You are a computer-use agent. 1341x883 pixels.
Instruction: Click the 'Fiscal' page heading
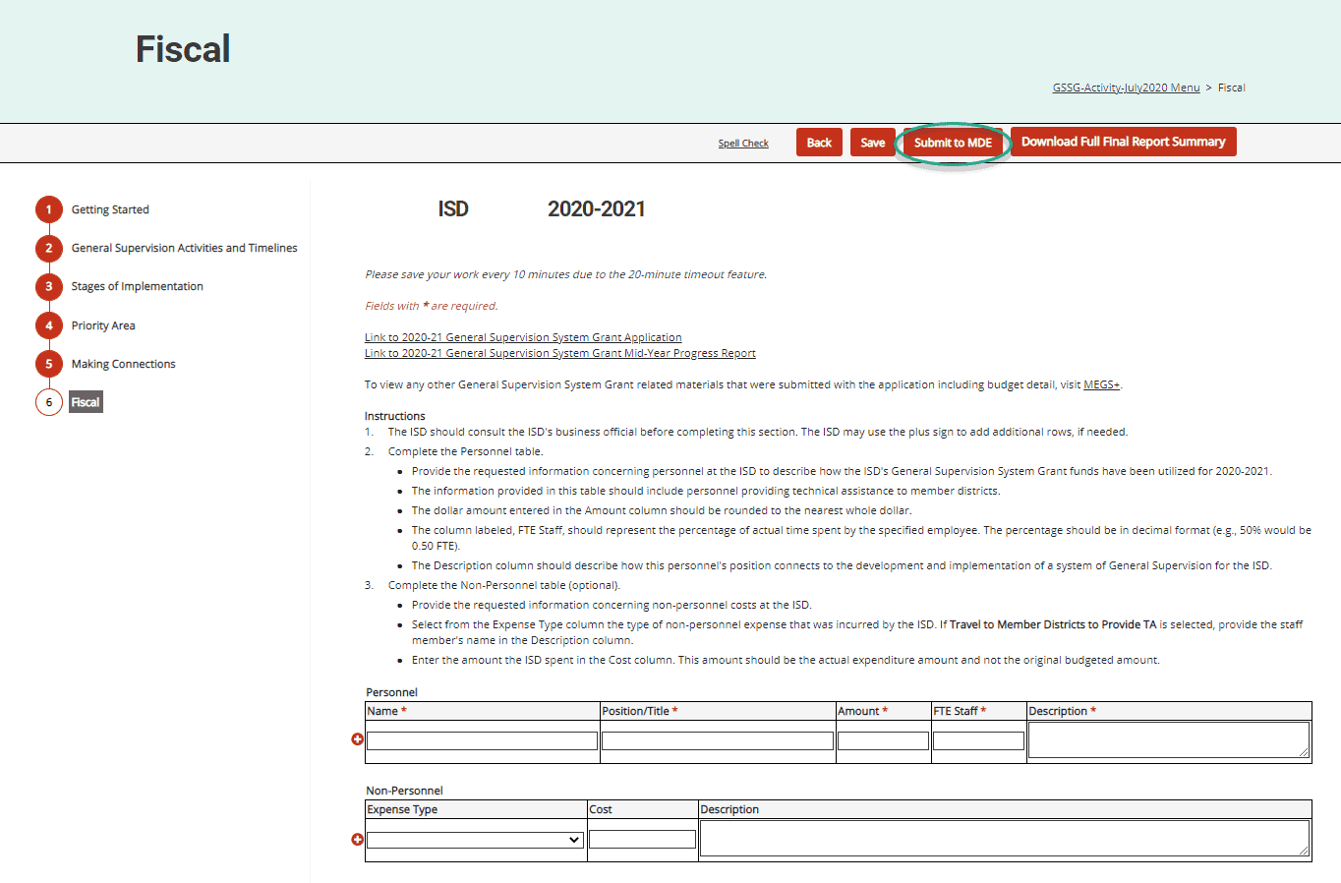(183, 49)
